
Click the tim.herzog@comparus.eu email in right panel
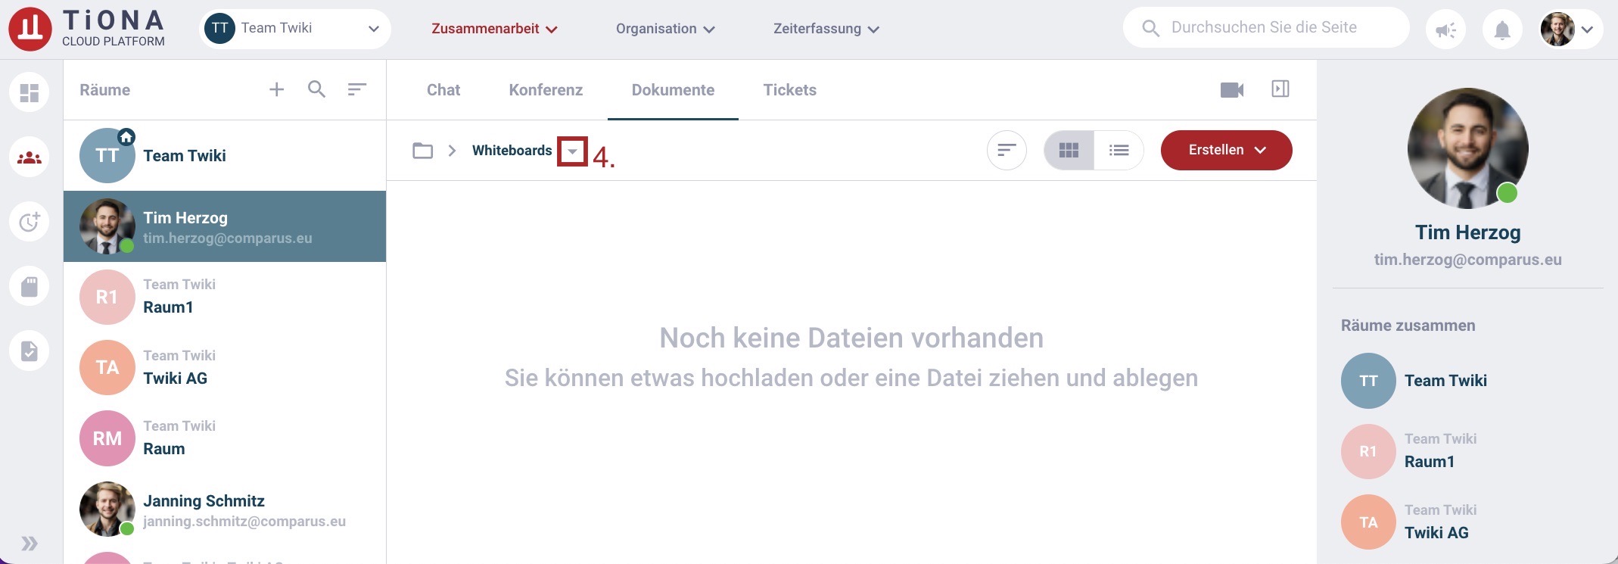[1467, 260]
